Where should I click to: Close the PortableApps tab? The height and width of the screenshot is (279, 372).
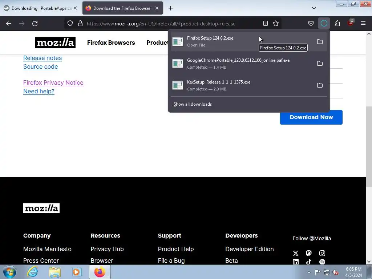[75, 8]
